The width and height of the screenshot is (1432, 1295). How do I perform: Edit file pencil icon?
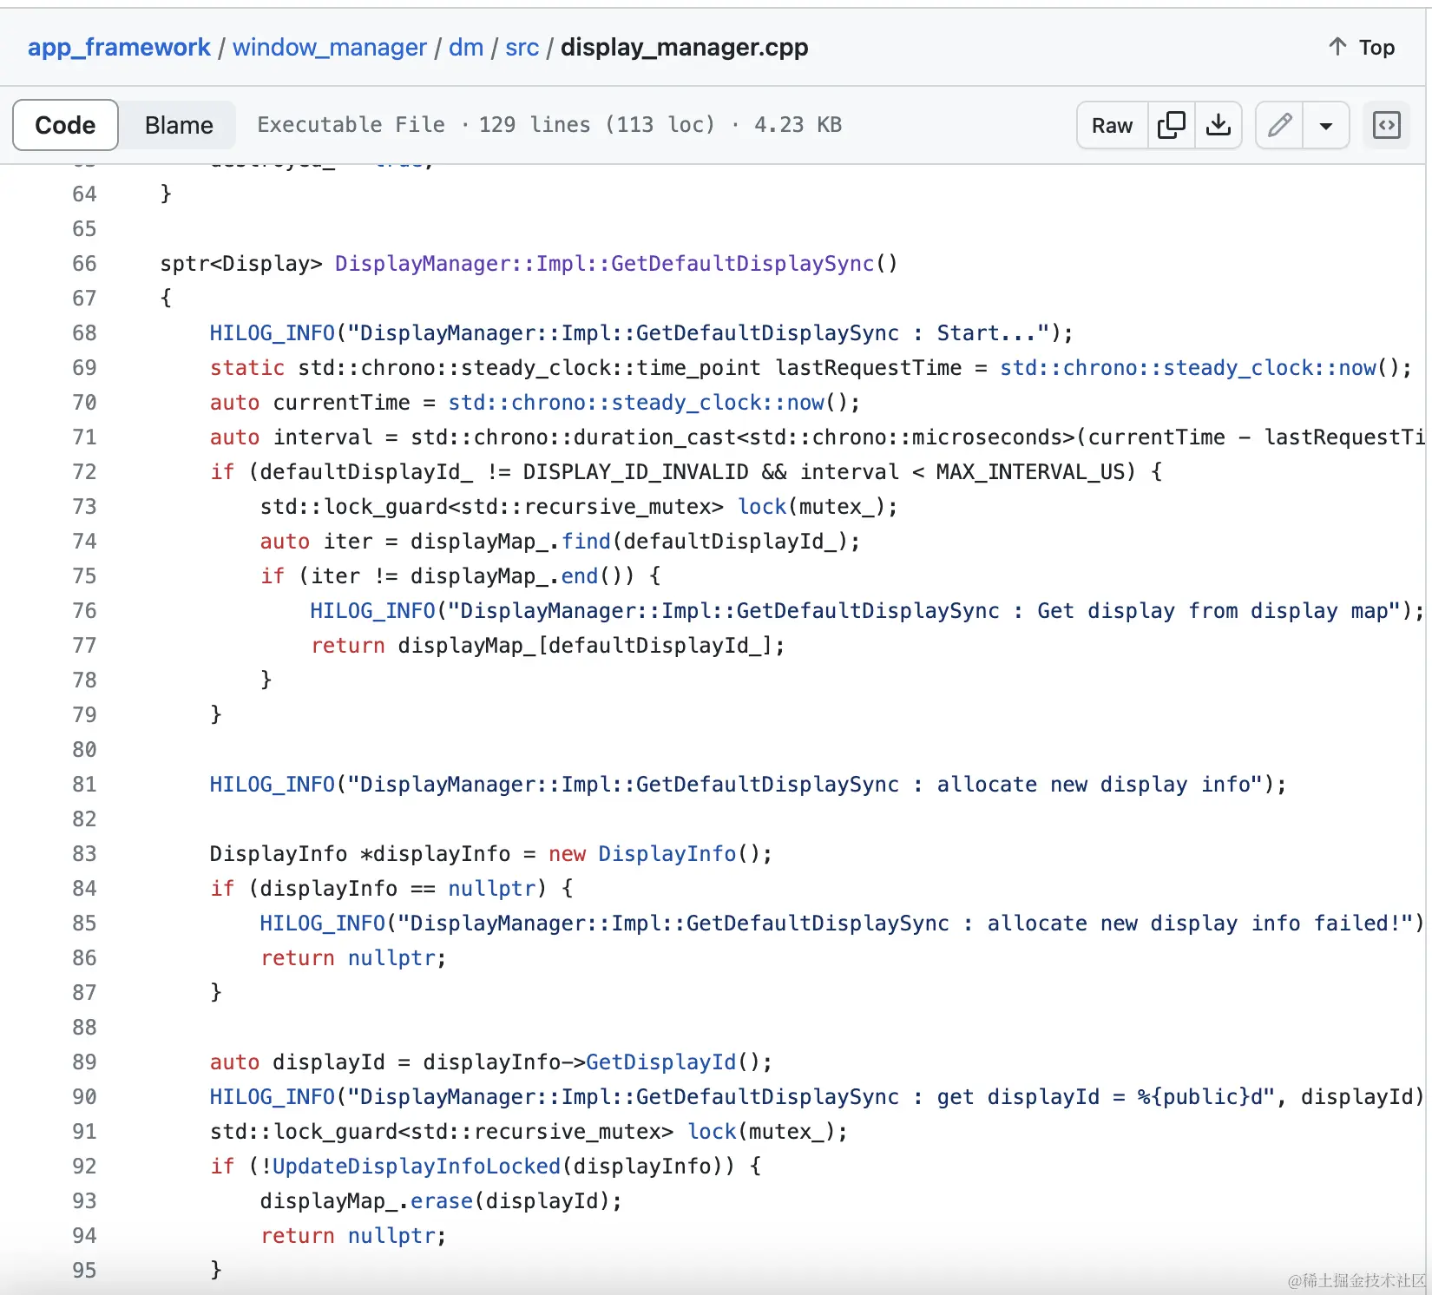coord(1279,125)
